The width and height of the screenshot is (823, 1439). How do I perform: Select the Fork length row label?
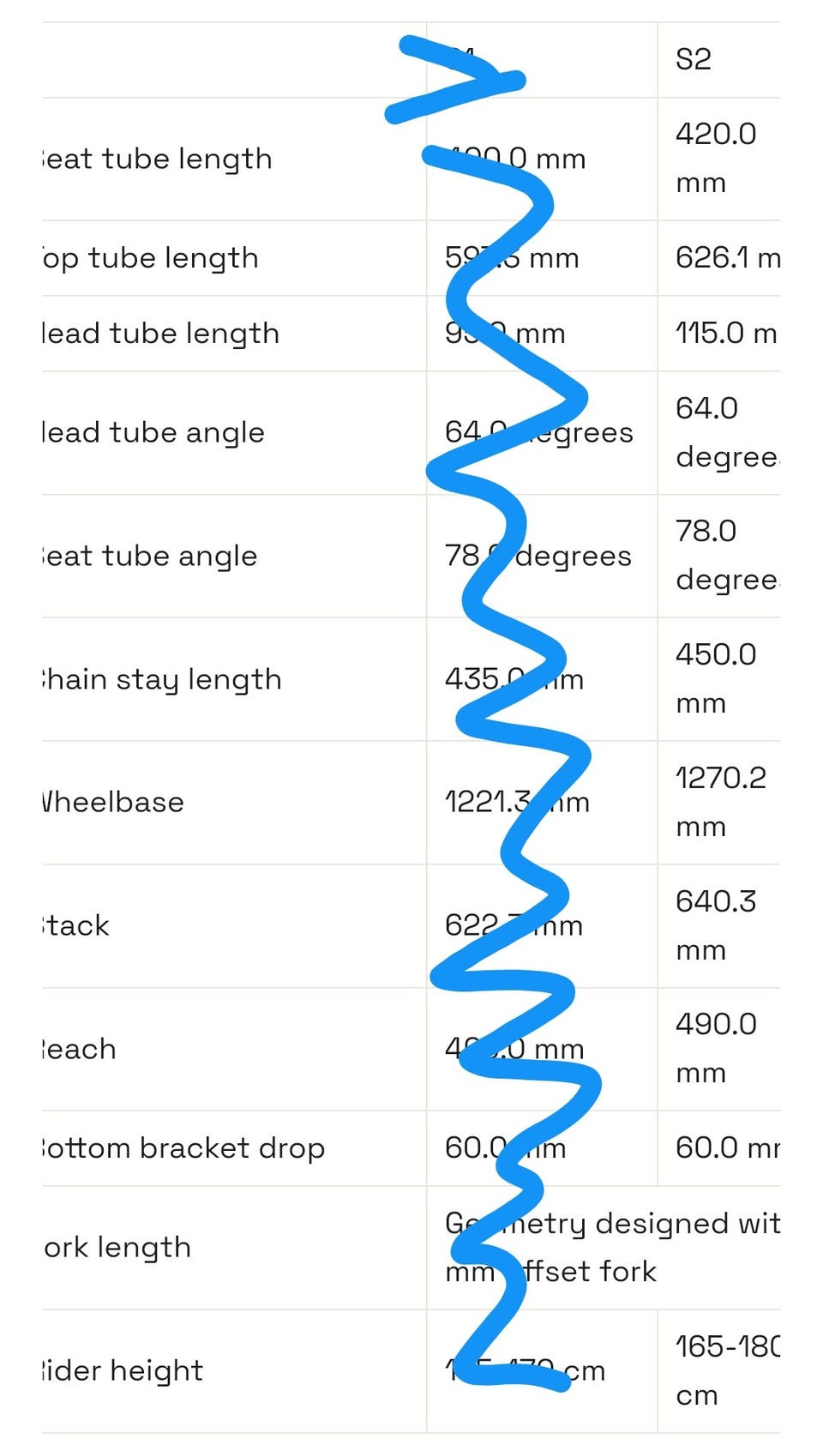pyautogui.click(x=117, y=1247)
